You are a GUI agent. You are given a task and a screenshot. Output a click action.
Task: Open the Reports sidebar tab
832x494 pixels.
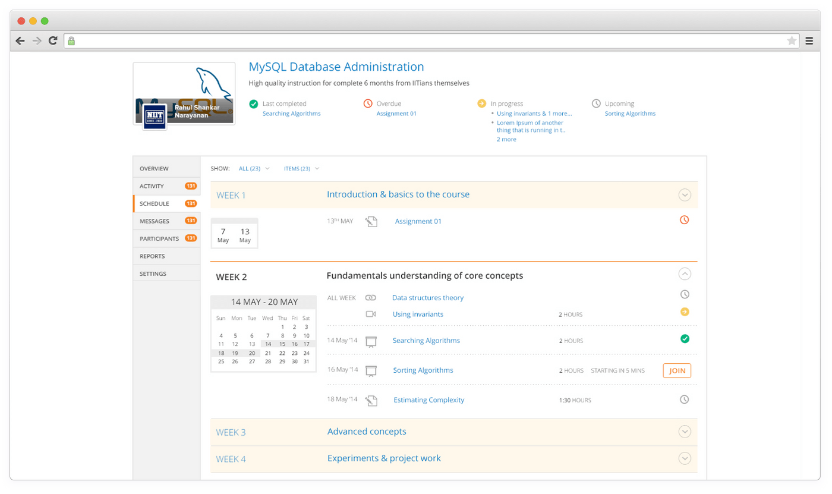[166, 256]
